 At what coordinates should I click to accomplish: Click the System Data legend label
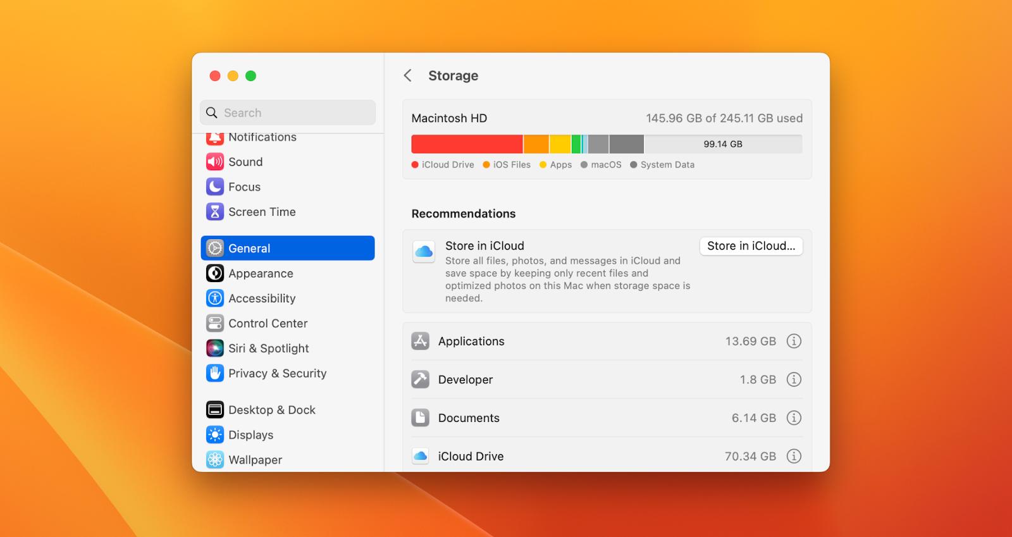667,164
